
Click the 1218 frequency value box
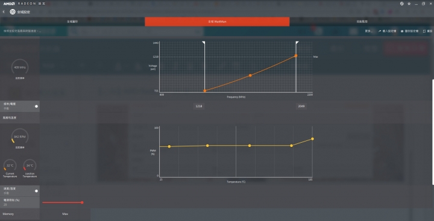[x=199, y=106]
